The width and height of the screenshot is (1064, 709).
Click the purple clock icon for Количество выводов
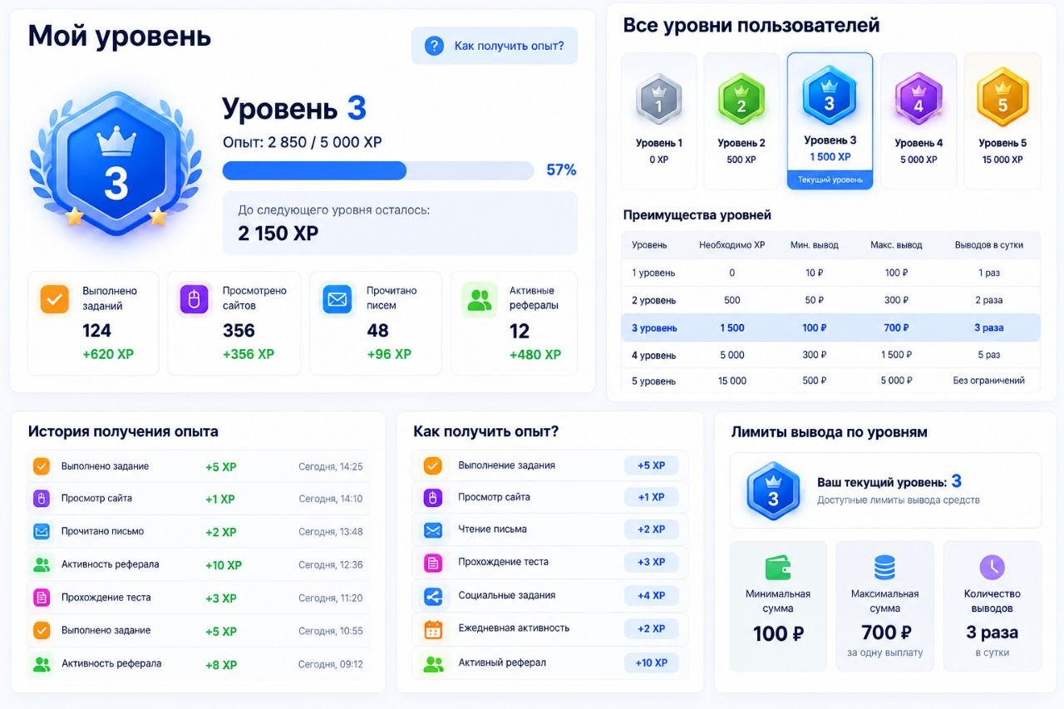(x=992, y=568)
